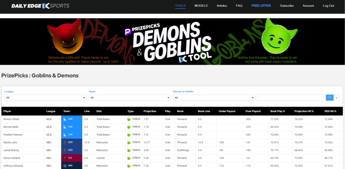The height and width of the screenshot is (169, 345).
Task: Click the 13.77 projection value
Action: [147, 143]
